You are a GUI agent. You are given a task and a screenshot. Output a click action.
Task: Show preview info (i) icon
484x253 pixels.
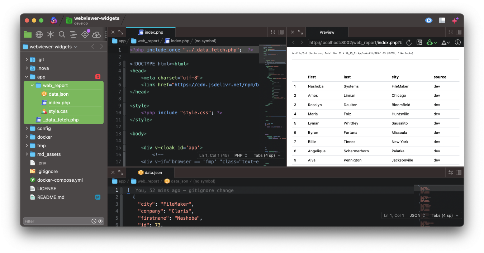458,42
